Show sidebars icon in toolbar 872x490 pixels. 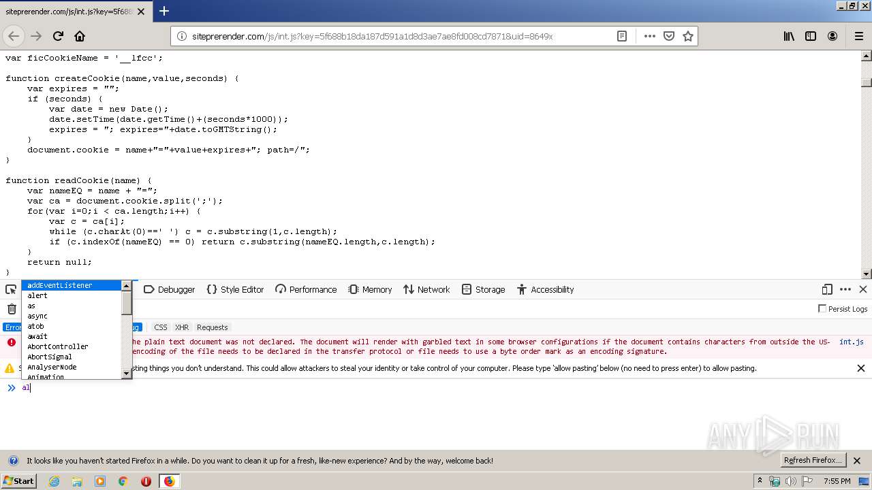pyautogui.click(x=811, y=36)
